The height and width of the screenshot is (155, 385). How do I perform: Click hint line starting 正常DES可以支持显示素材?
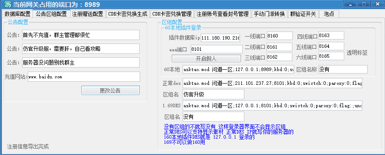click(x=228, y=132)
